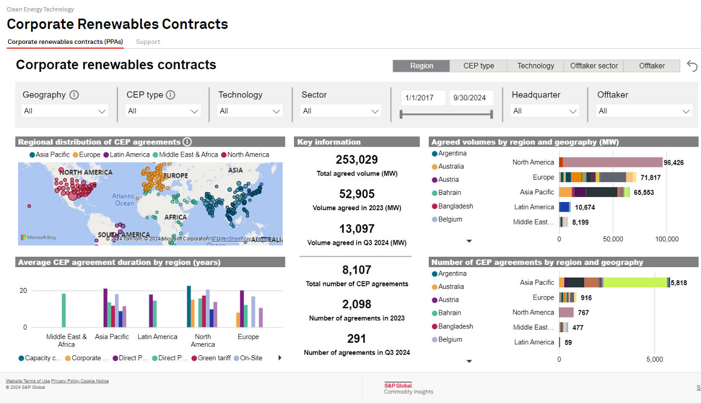Expand agreed volumes legend down arrow
The width and height of the screenshot is (701, 404).
pyautogui.click(x=469, y=241)
